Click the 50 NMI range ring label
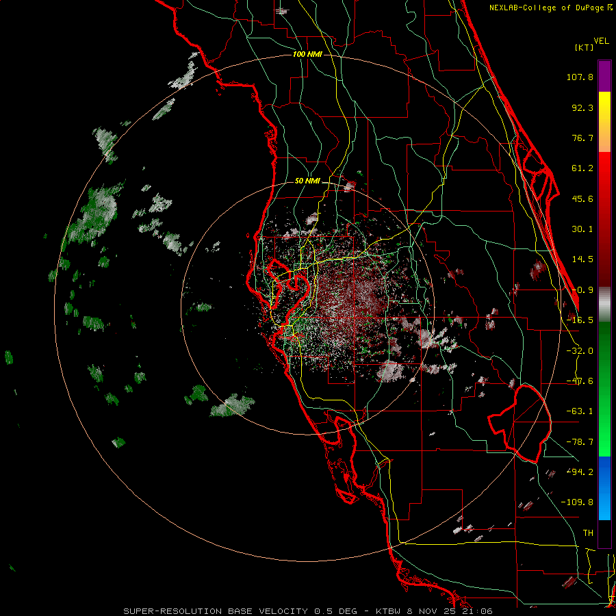Image resolution: width=616 pixels, height=616 pixels. pyautogui.click(x=307, y=181)
